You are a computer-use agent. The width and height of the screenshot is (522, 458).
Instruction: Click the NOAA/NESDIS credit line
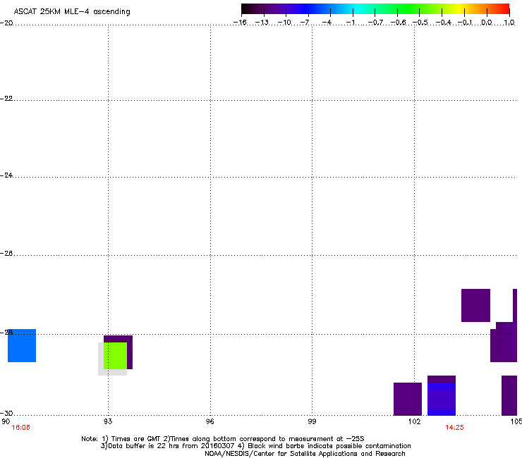point(305,454)
